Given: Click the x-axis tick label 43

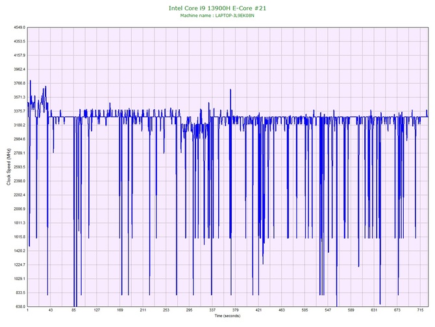Looking at the screenshot, I should point(51,310).
